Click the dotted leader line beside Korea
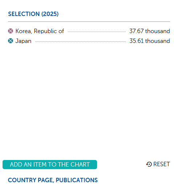The height and width of the screenshot is (184, 174). tap(97, 32)
